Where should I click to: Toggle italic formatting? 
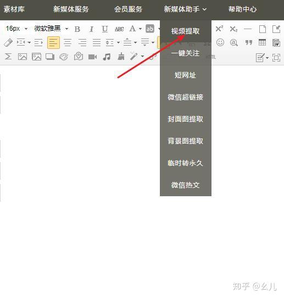[92, 29]
